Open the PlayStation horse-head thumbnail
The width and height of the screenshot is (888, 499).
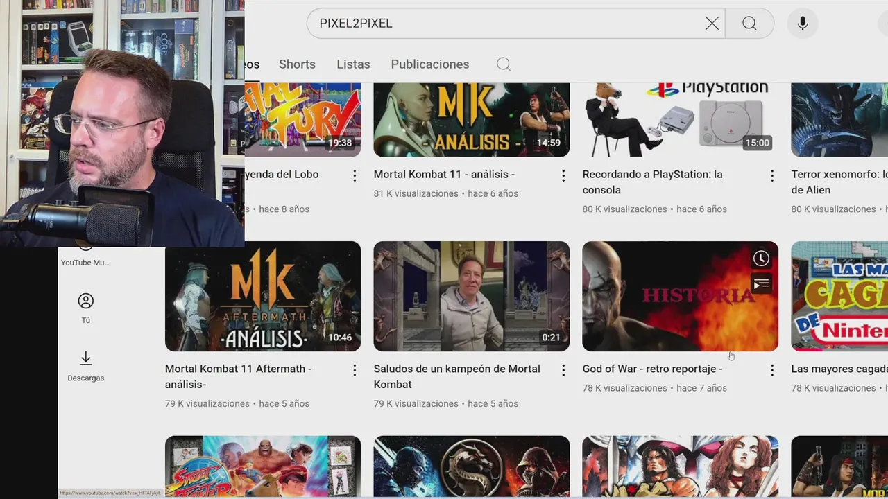pos(681,120)
